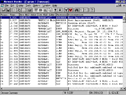Toggle the Detail pane toolbar icon
126x95 pixels.
coord(41,10)
